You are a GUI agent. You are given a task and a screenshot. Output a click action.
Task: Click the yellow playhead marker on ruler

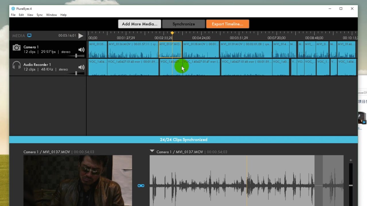point(172,33)
